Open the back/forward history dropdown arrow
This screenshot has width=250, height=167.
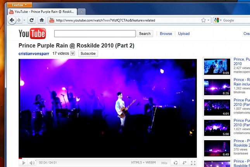[24, 20]
